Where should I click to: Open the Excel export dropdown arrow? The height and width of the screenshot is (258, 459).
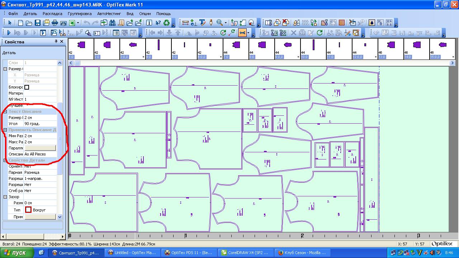[78, 23]
